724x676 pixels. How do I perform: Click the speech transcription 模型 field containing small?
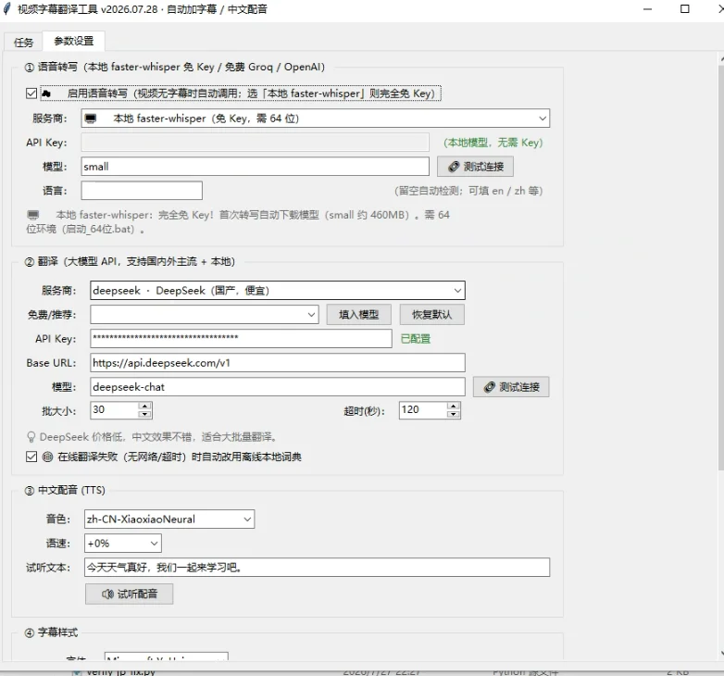[x=255, y=167]
